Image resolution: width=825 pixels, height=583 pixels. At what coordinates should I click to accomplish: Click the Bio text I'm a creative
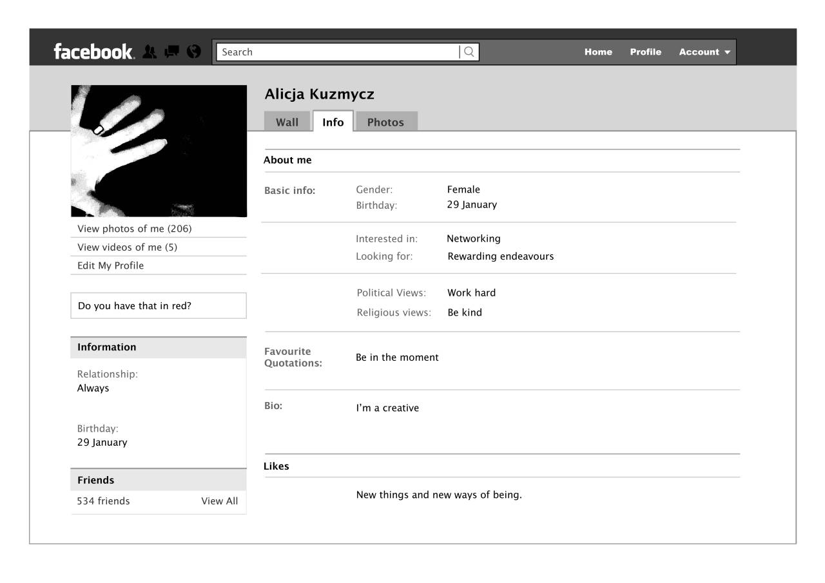click(387, 408)
